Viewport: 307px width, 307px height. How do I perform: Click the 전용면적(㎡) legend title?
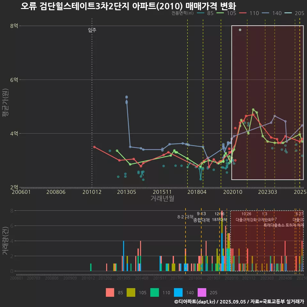coord(183,13)
